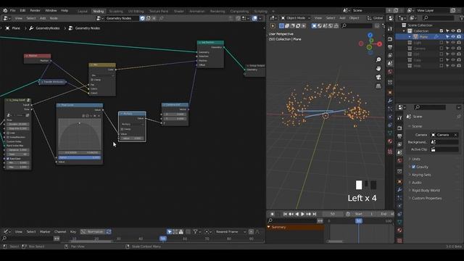Expand the Rigid Body World panel
The width and height of the screenshot is (464, 261).
click(426, 191)
